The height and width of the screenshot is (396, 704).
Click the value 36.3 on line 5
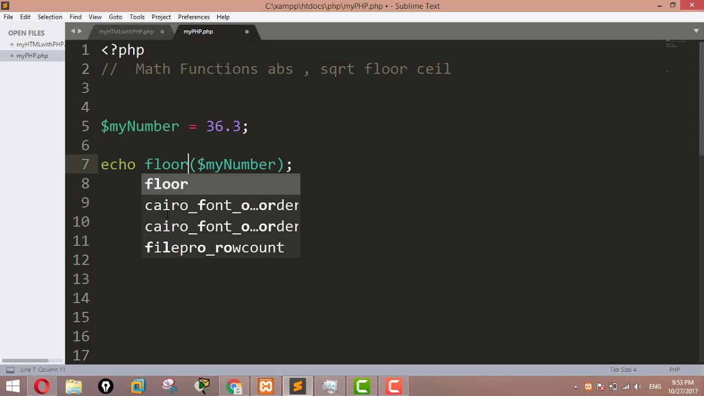coord(223,126)
